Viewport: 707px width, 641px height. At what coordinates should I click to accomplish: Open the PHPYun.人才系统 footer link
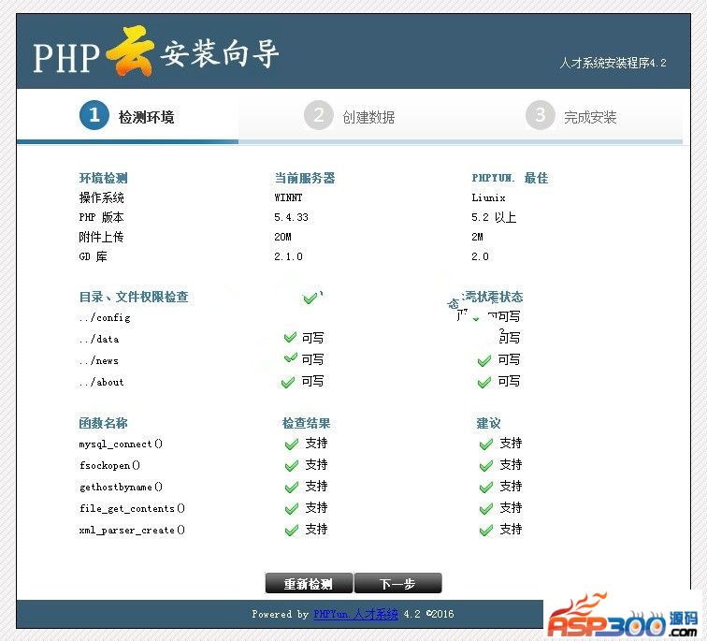pyautogui.click(x=355, y=614)
